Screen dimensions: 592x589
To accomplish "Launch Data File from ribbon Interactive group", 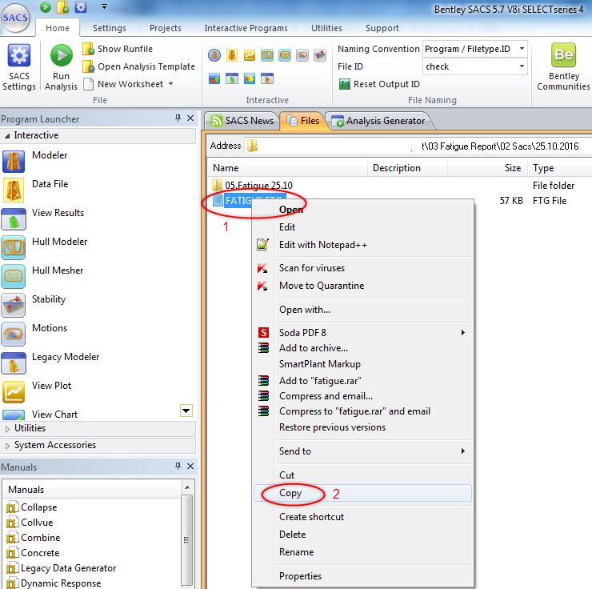I will point(232,55).
